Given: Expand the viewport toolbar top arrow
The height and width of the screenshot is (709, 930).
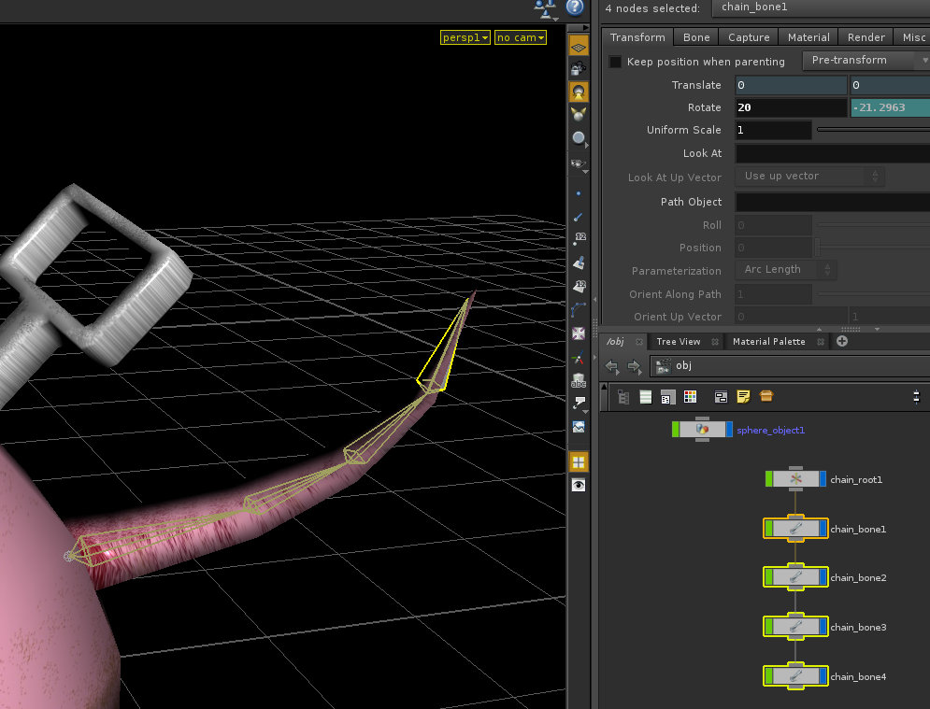Looking at the screenshot, I should click(585, 28).
